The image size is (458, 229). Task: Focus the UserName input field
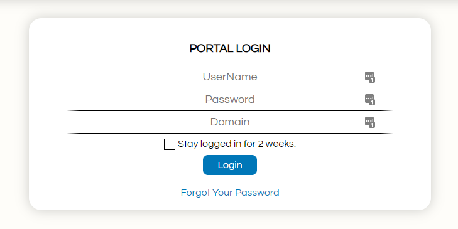230,77
